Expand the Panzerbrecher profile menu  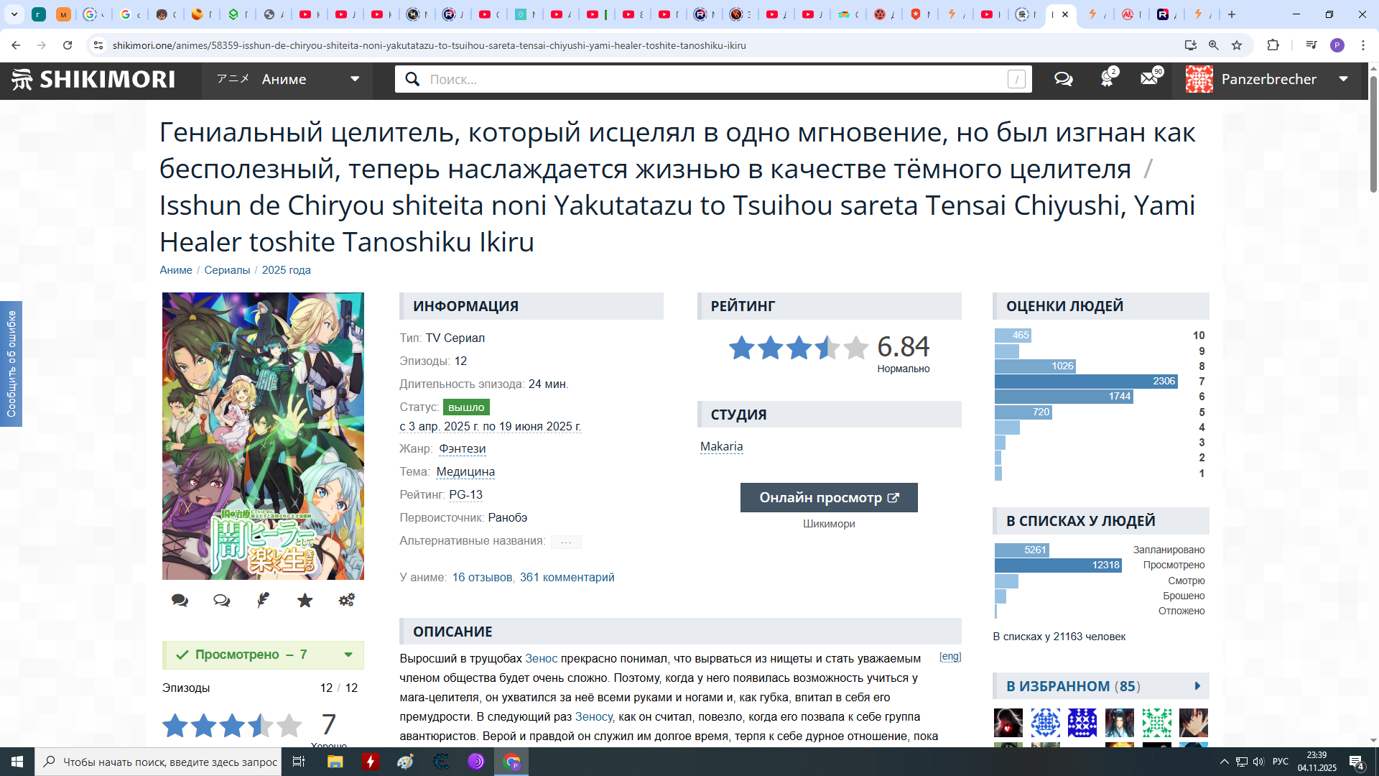coord(1343,79)
